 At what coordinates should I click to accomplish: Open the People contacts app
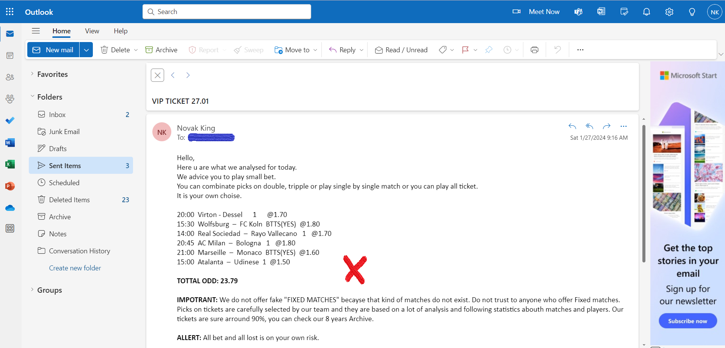click(10, 77)
